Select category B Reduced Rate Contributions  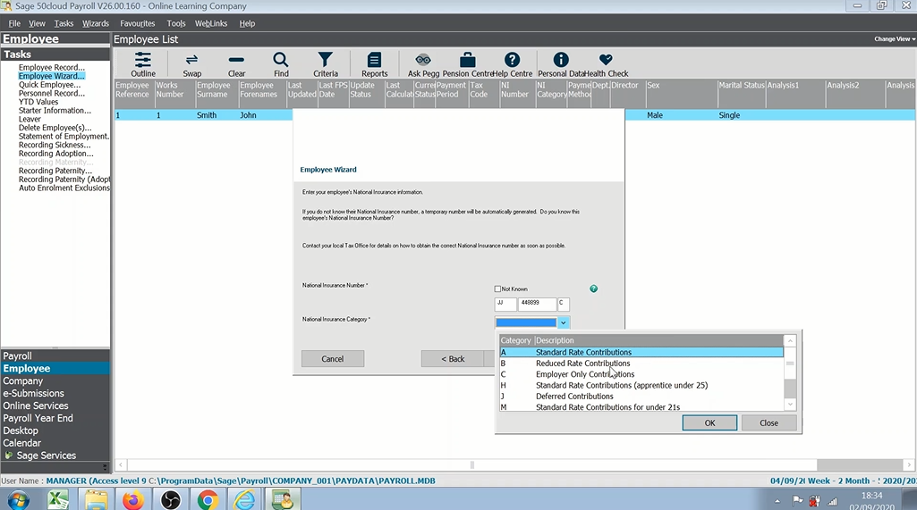[x=641, y=364]
